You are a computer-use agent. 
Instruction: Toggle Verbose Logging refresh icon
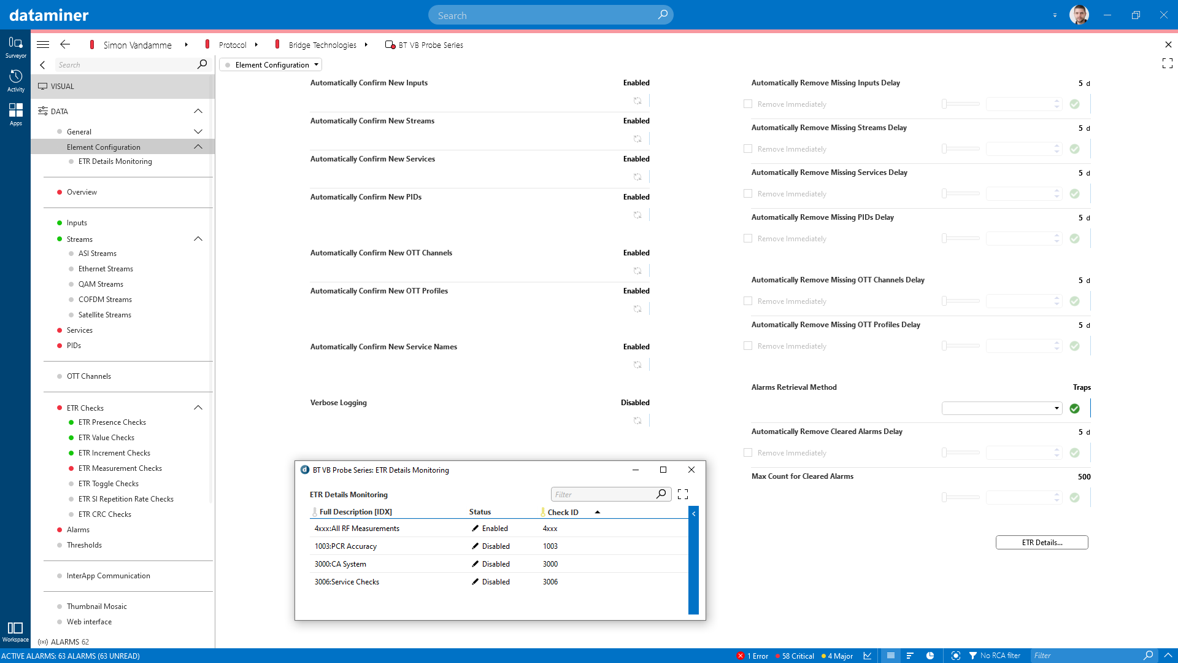pos(637,421)
